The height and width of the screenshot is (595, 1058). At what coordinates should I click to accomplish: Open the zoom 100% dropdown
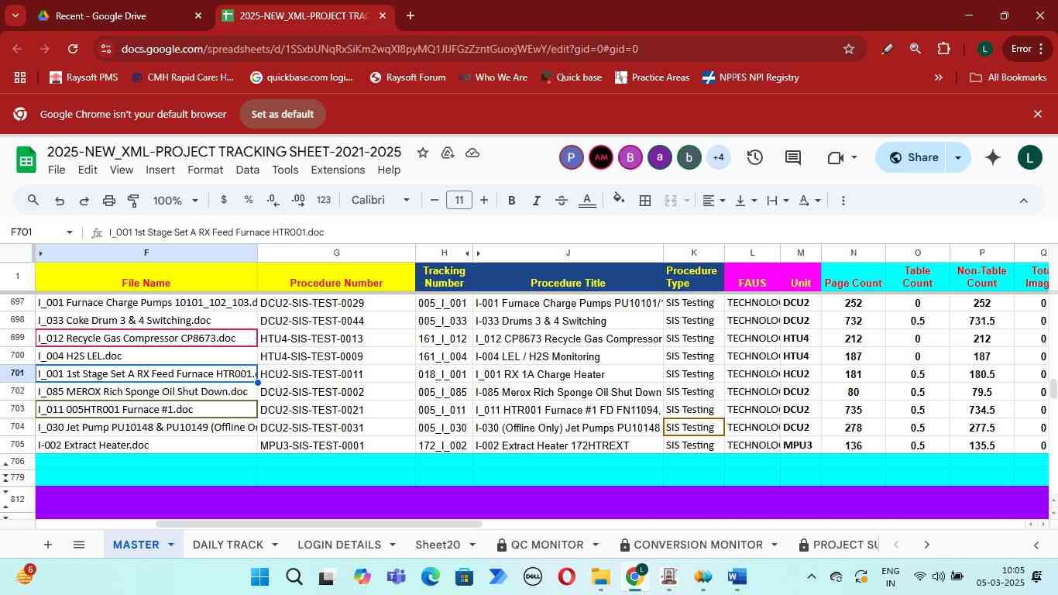point(176,201)
